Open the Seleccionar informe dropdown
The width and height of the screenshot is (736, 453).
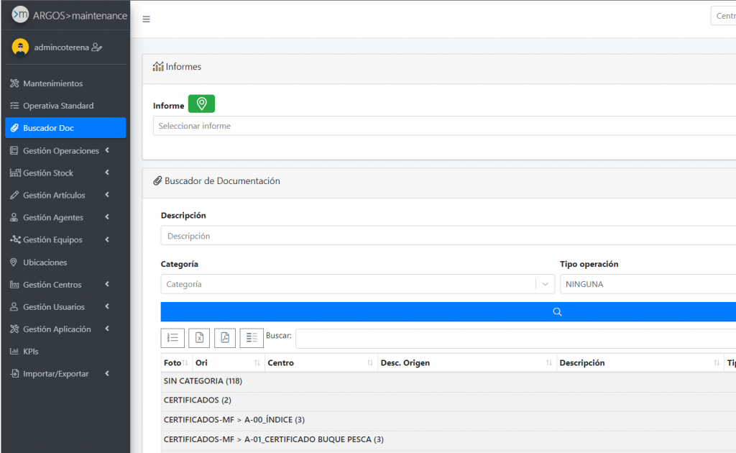(444, 126)
